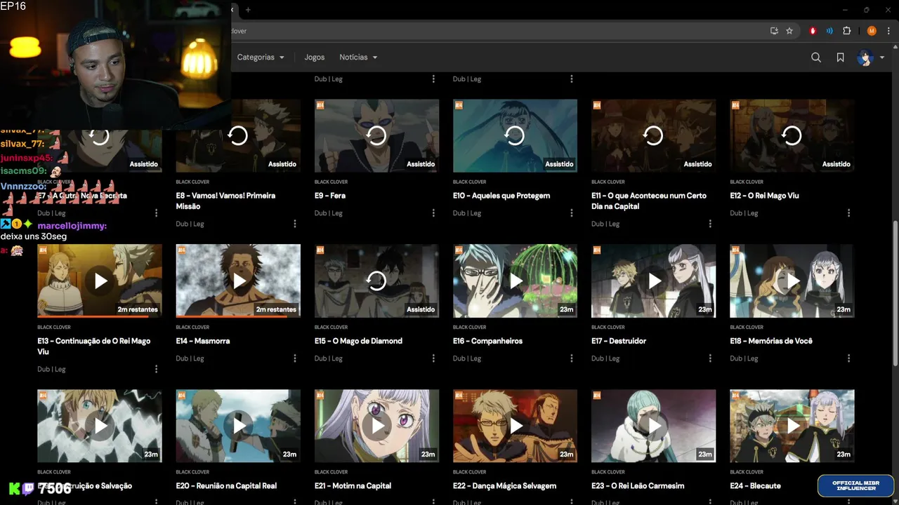Open E24 - Blecaute title link

coord(755,486)
